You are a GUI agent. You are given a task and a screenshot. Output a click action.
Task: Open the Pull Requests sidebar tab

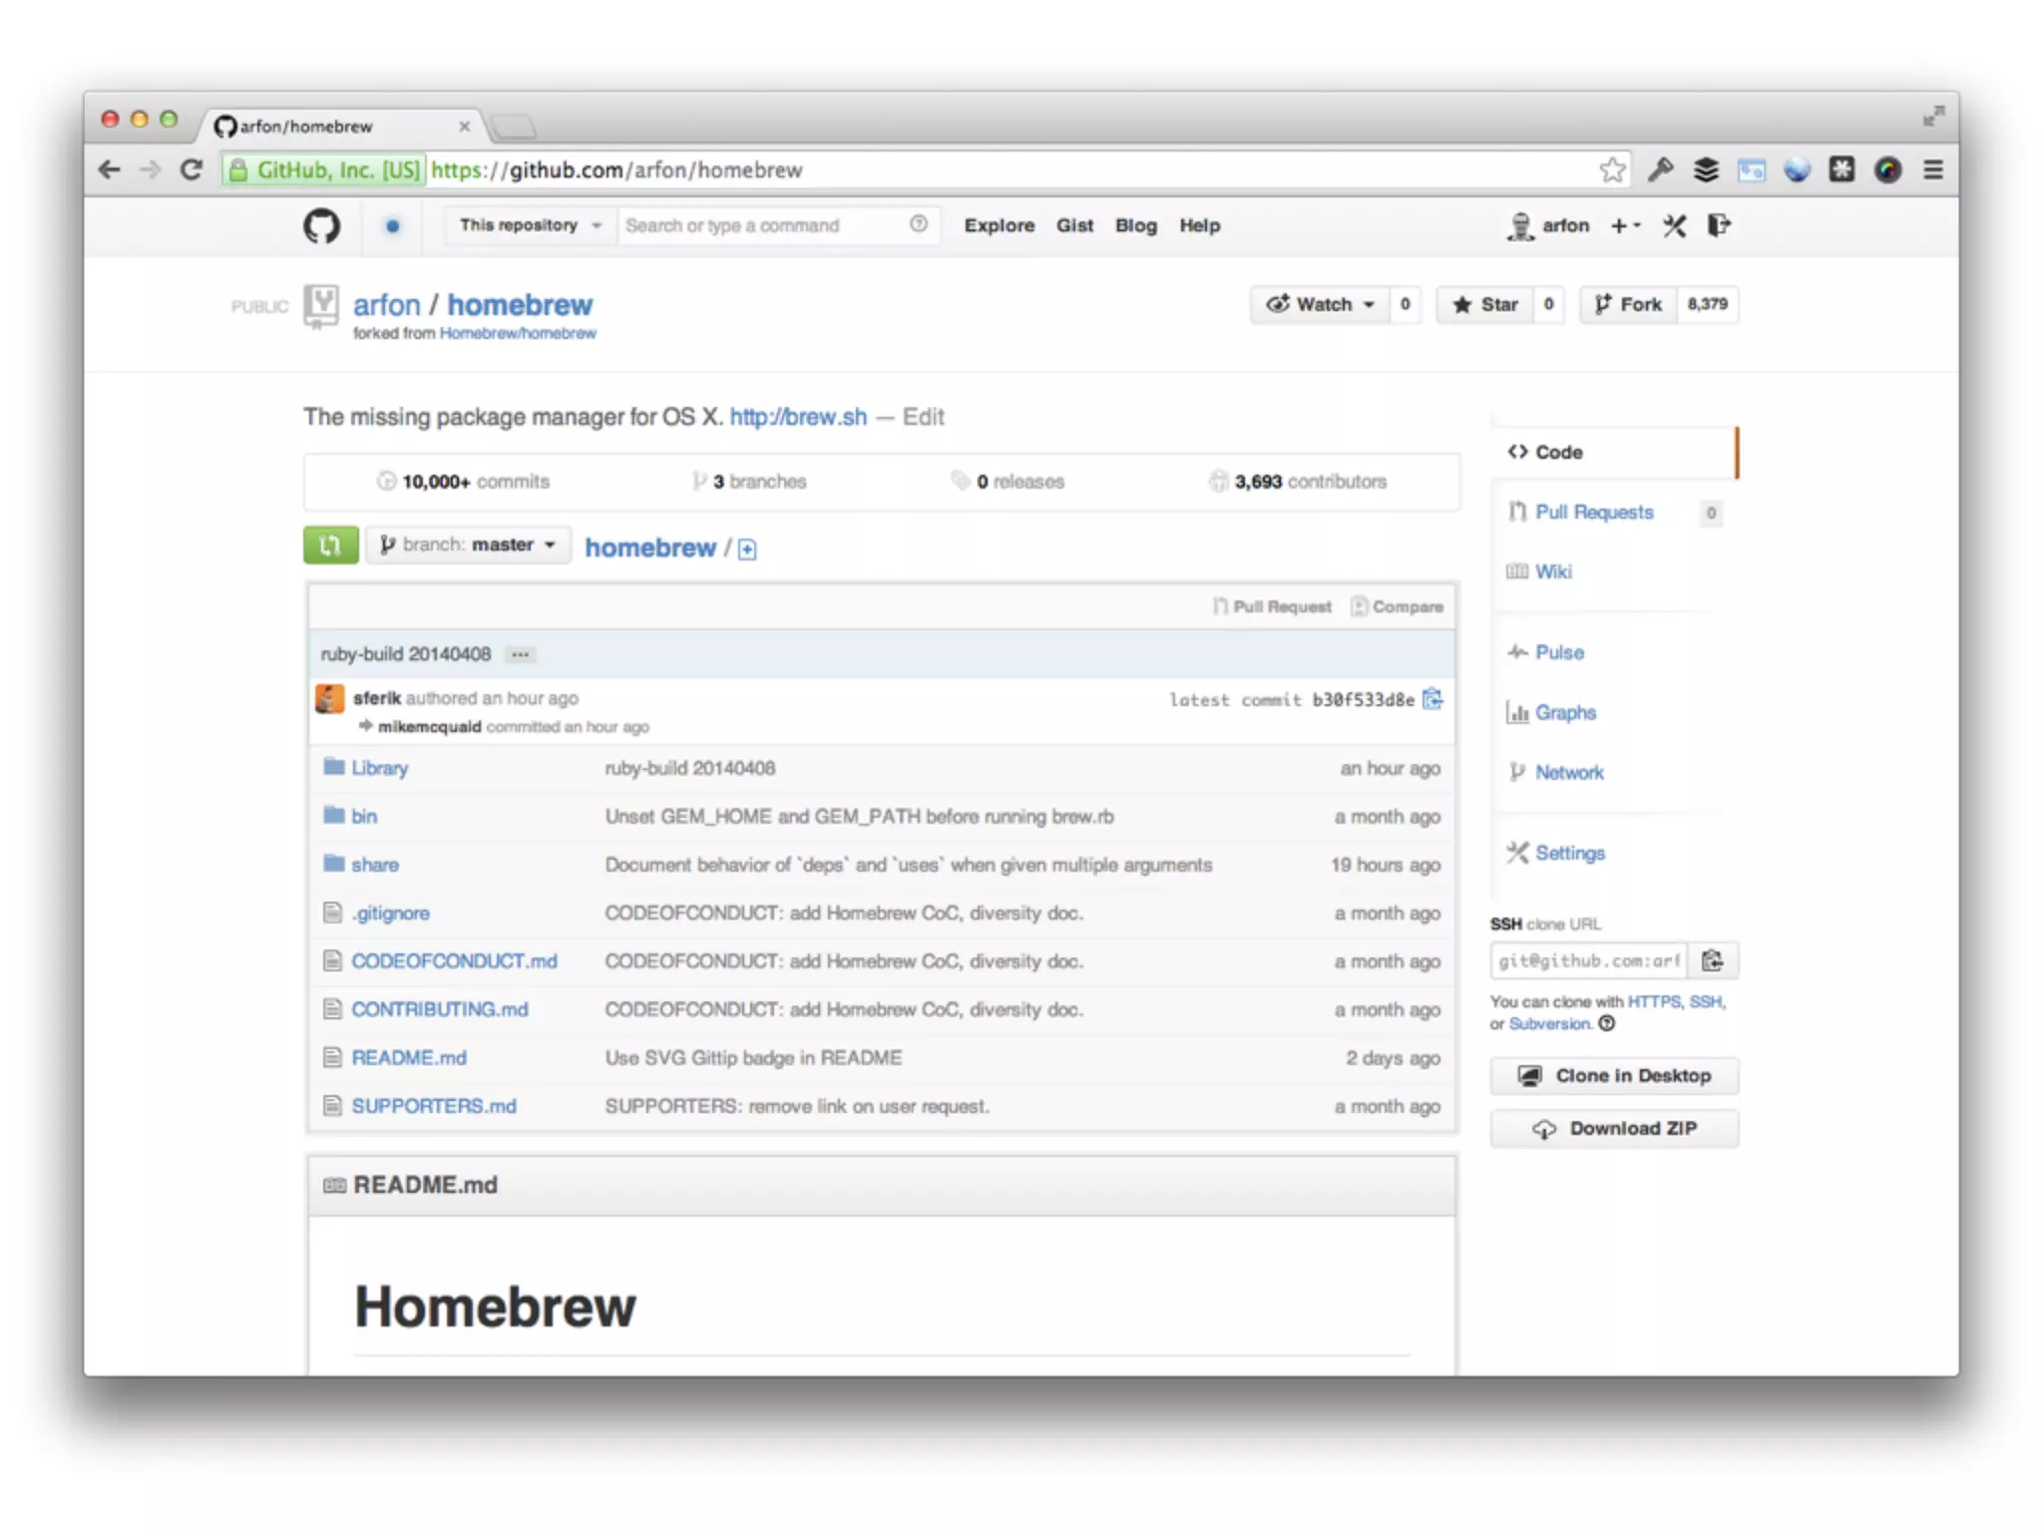pyautogui.click(x=1593, y=513)
